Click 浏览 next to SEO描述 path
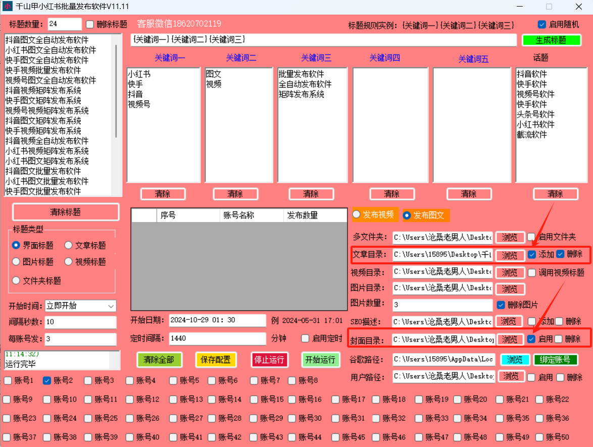Screen dimensions: 593x447 click(509, 321)
